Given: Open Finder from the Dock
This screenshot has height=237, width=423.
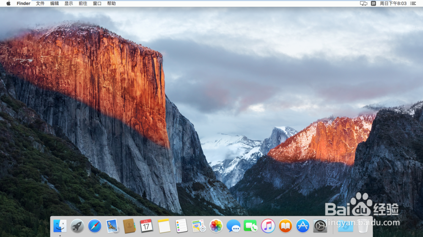Looking at the screenshot, I should (60, 226).
